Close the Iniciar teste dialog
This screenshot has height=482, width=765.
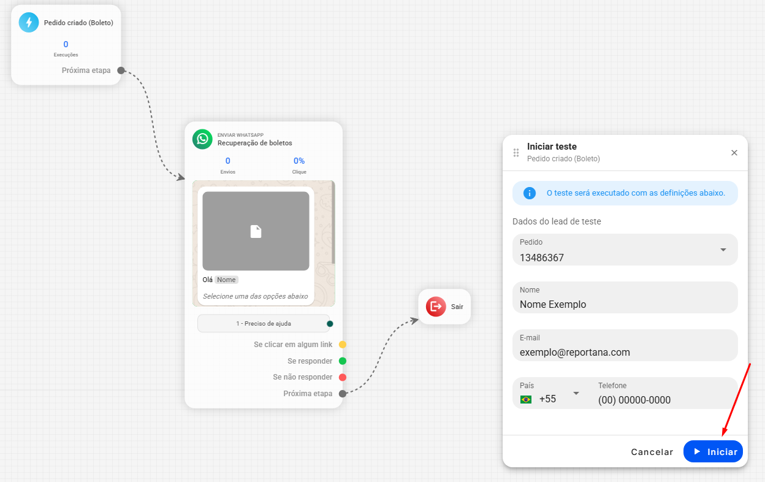[734, 153]
